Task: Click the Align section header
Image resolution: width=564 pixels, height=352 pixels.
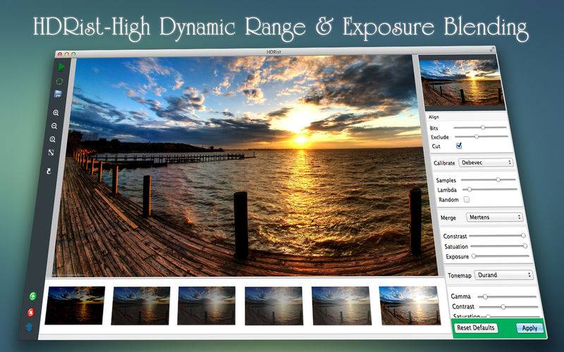Action: [x=434, y=117]
